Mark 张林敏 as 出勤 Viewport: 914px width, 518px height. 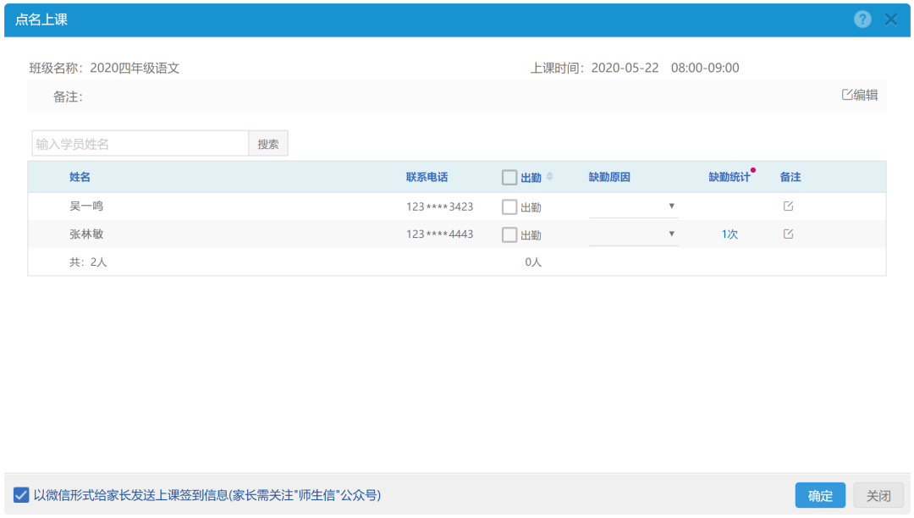point(509,234)
